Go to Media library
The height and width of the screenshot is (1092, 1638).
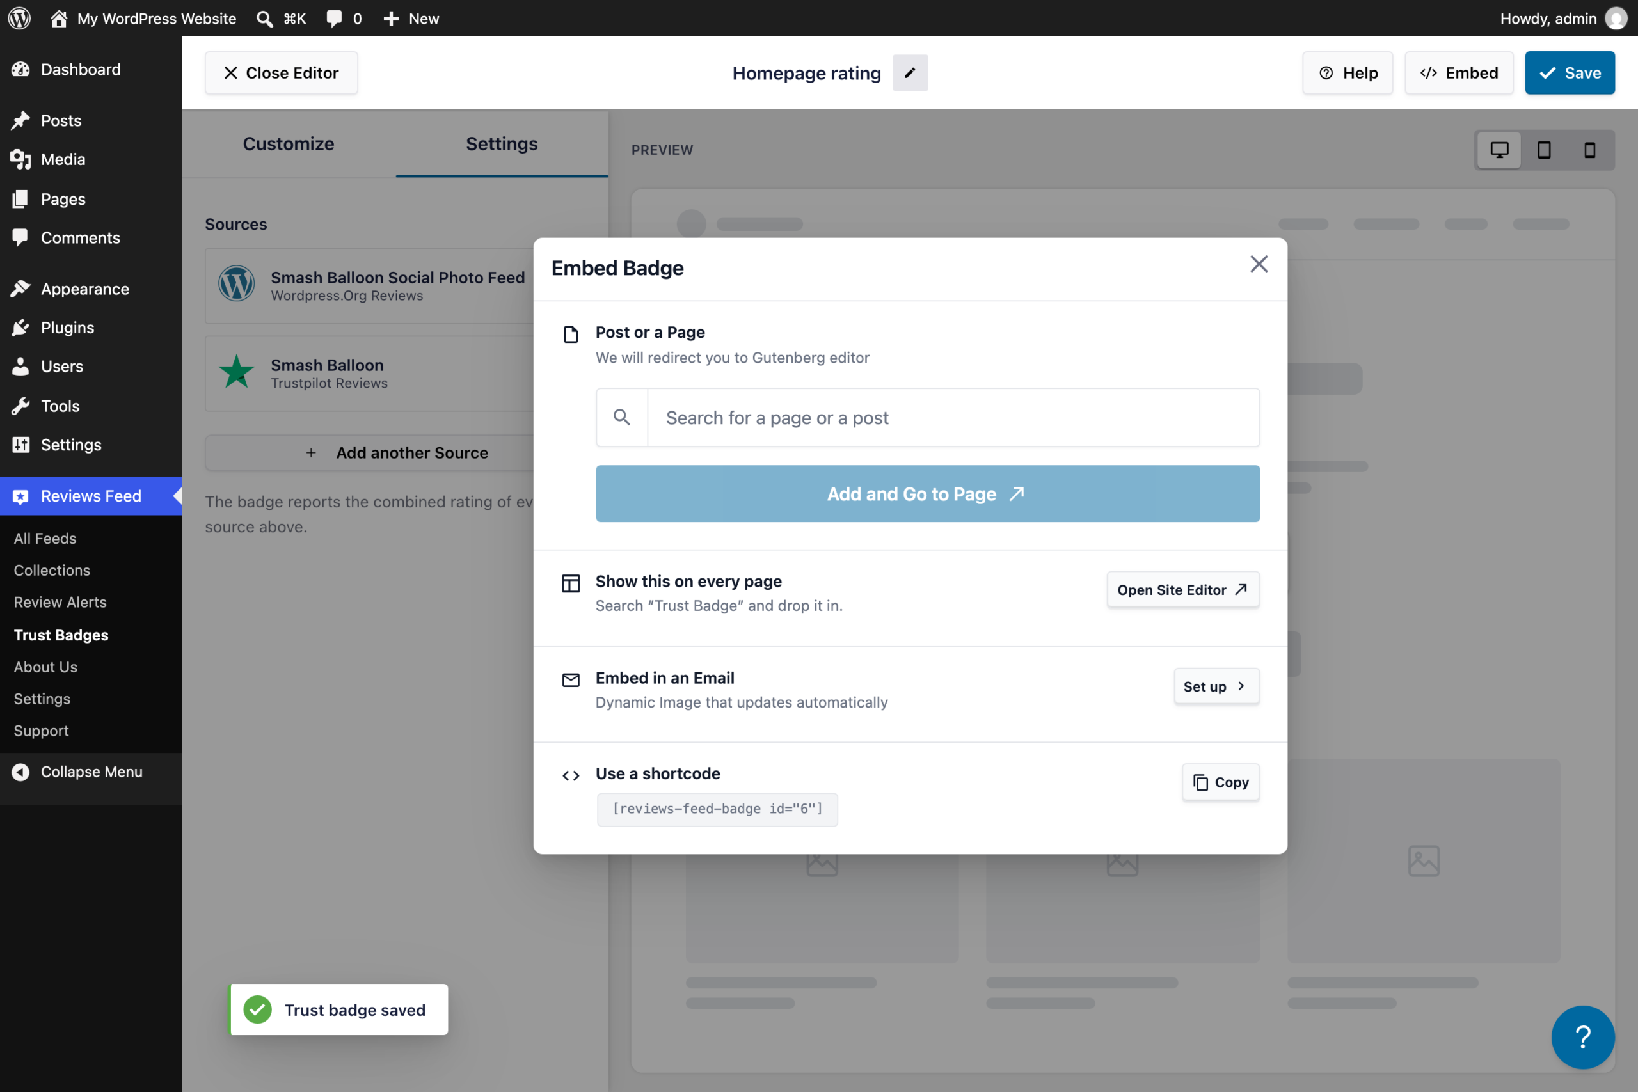pos(90,159)
